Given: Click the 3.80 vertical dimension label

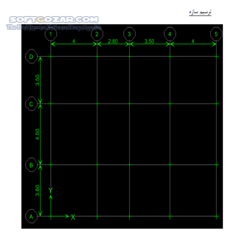Looking at the screenshot, I should [x=37, y=191].
